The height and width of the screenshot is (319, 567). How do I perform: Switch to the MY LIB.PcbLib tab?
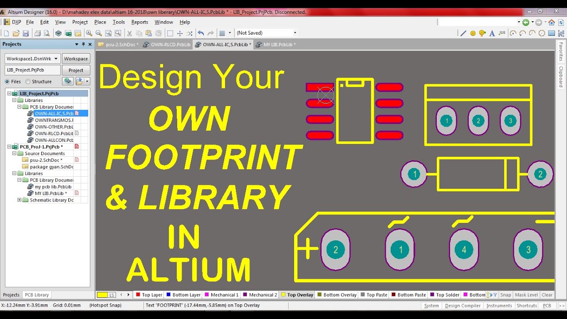tap(276, 44)
